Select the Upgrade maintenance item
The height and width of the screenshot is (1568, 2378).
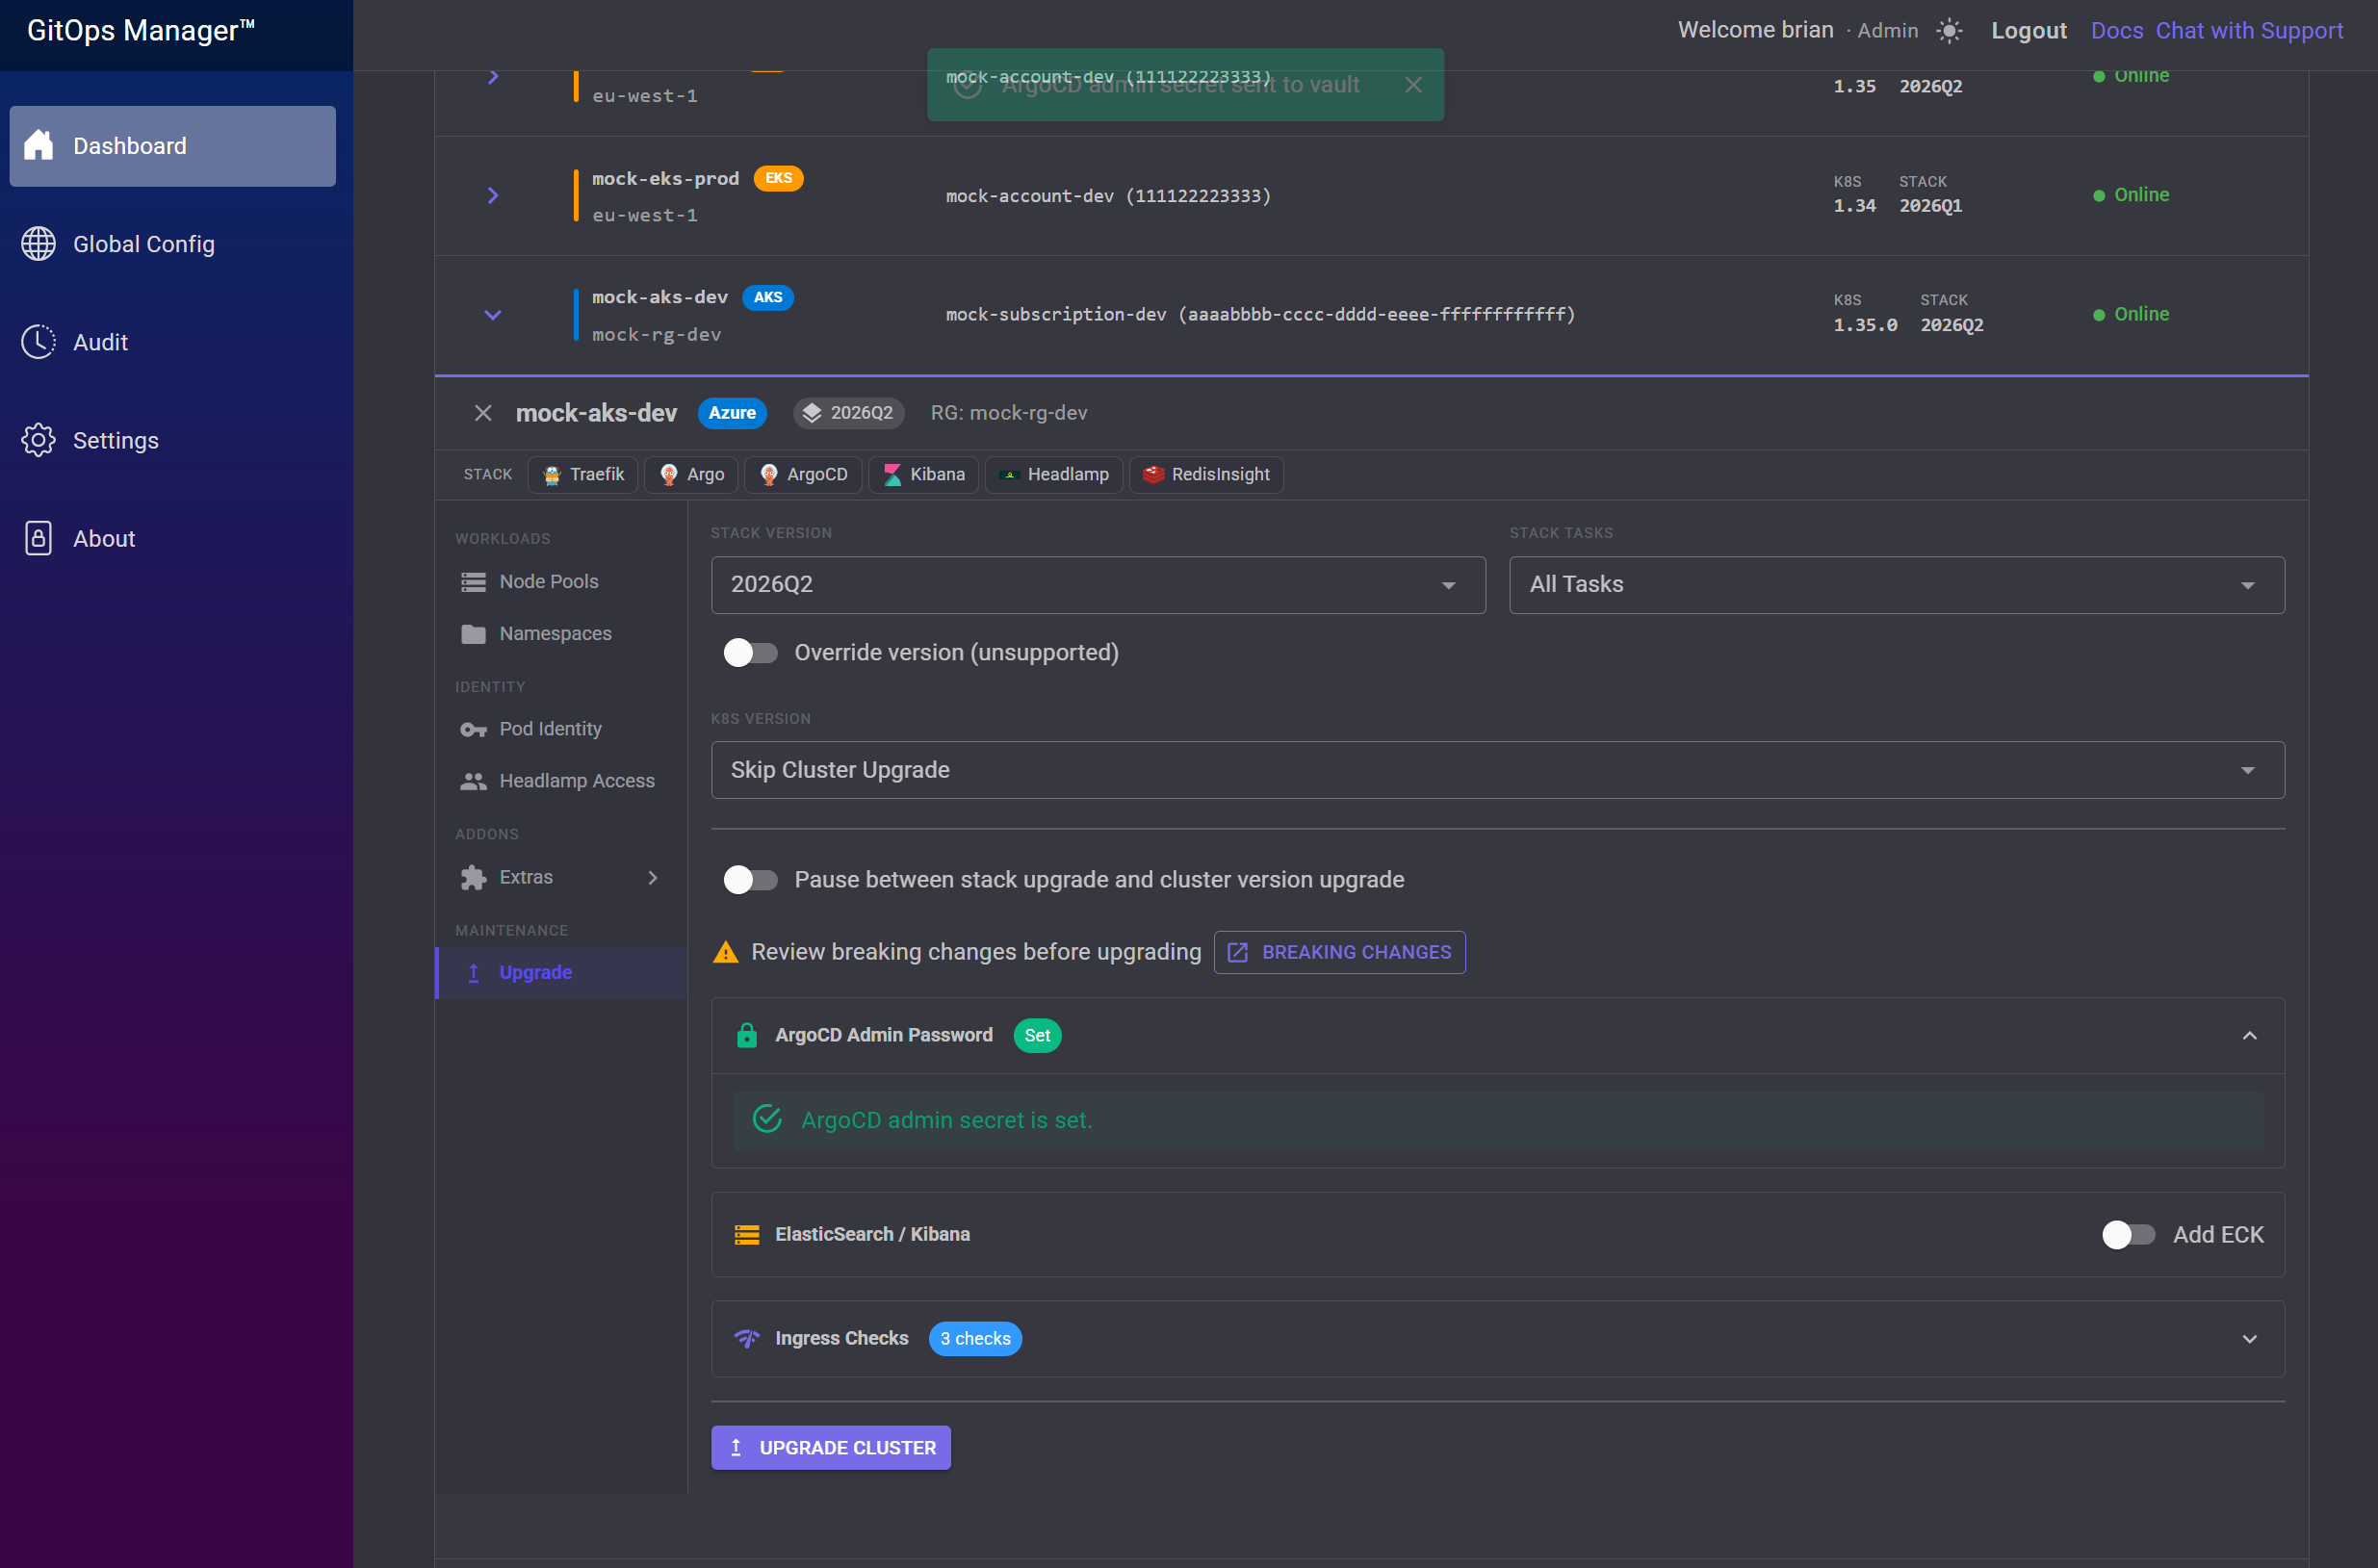coord(561,972)
